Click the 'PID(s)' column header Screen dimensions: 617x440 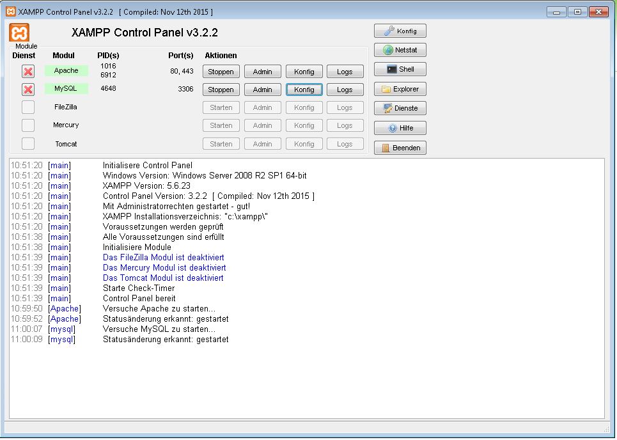[x=108, y=56]
